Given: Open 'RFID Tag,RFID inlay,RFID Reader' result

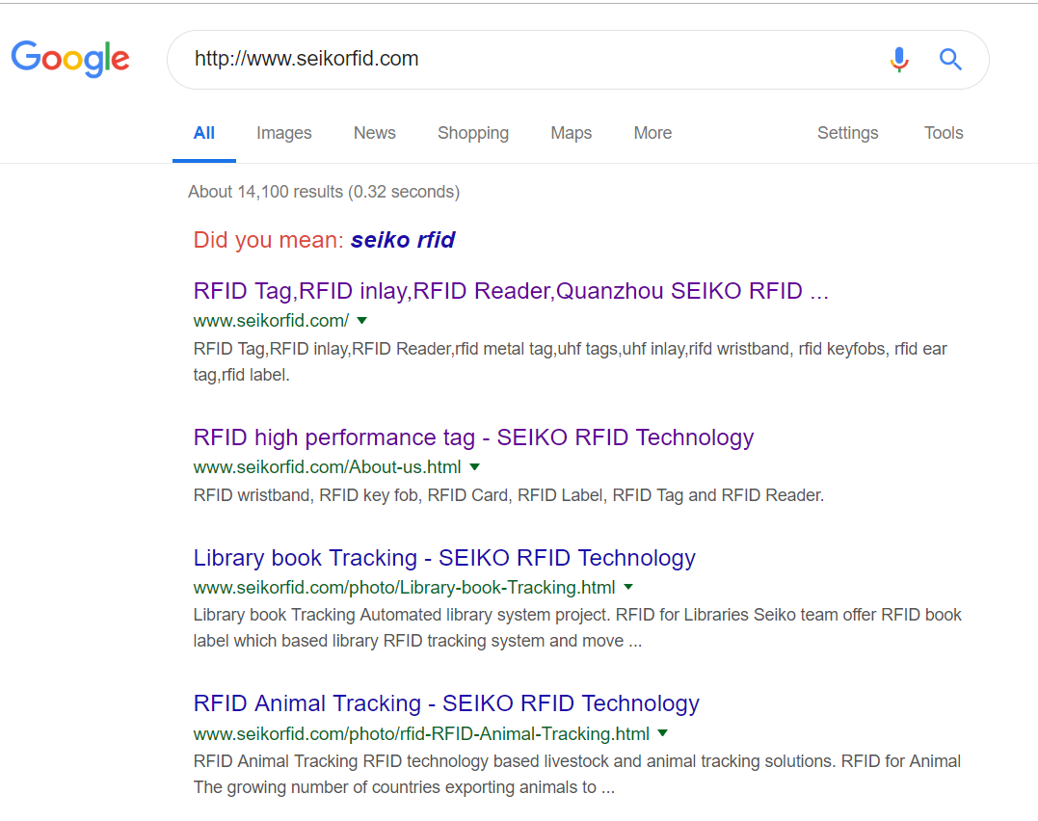Looking at the screenshot, I should pyautogui.click(x=511, y=291).
